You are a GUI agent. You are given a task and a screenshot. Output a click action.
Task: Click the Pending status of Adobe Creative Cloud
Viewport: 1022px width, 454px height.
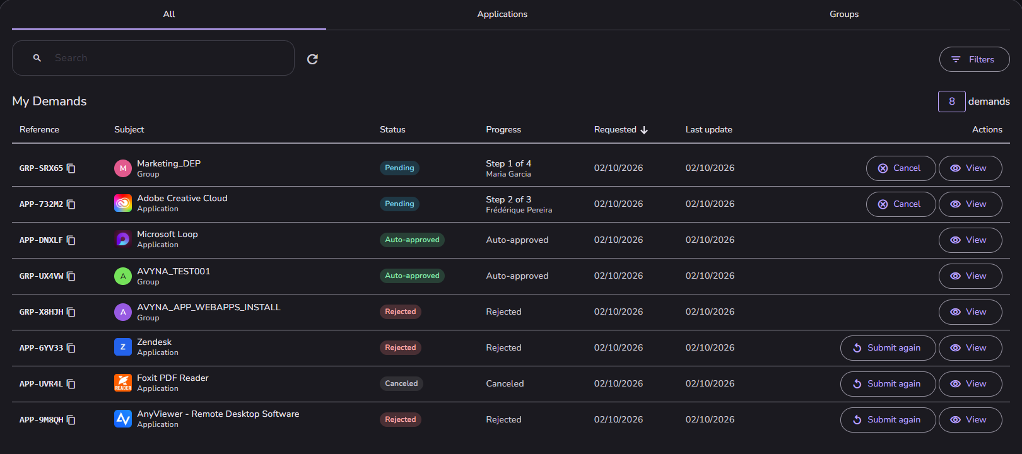point(399,204)
